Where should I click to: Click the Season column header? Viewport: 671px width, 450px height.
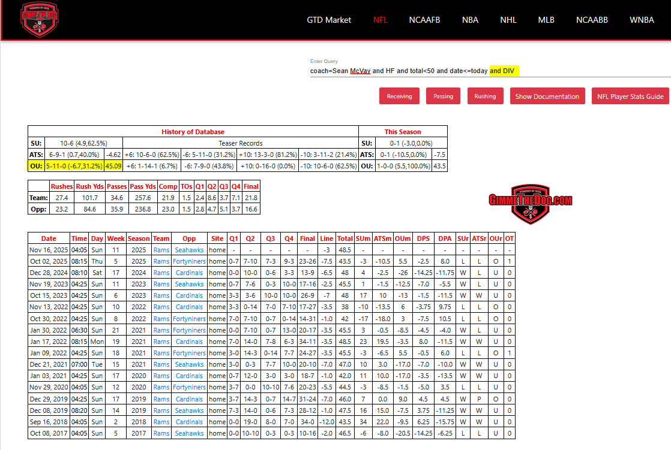pyautogui.click(x=139, y=238)
